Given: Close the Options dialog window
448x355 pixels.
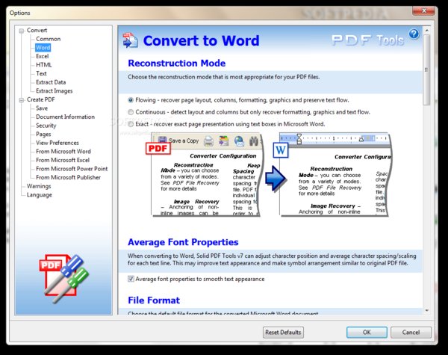Looking at the screenshot, I should [x=423, y=11].
